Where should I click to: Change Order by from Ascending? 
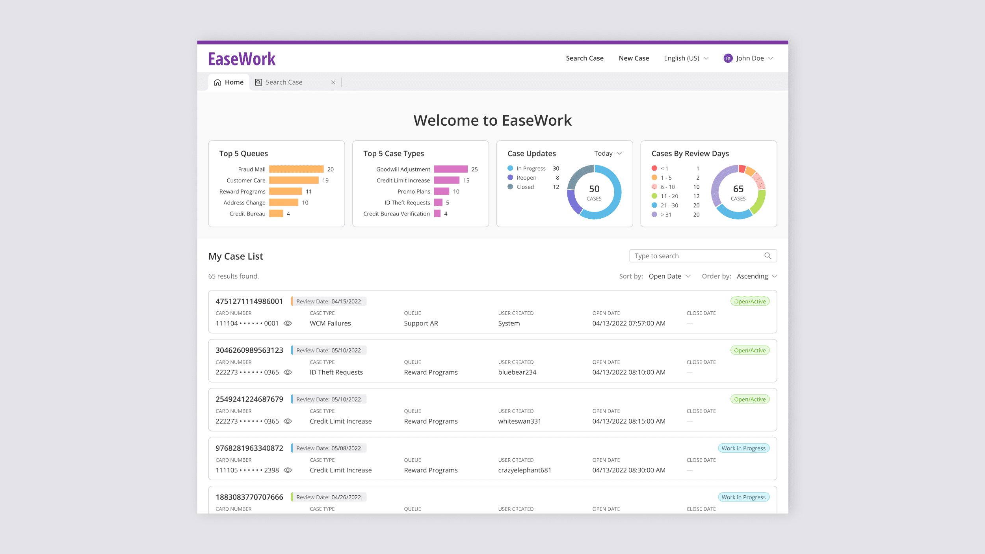(756, 276)
